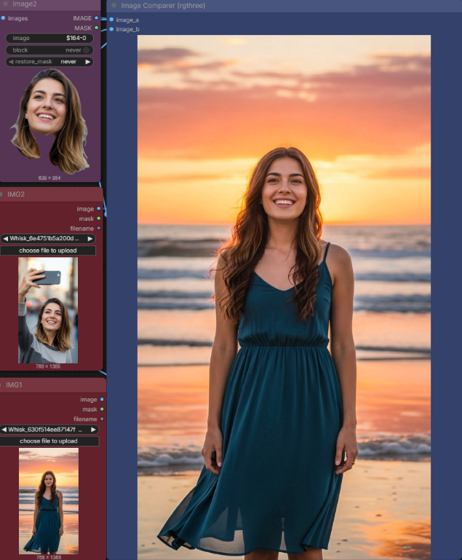Click the mask output port on IMG2 node
462x560 pixels.
point(99,218)
